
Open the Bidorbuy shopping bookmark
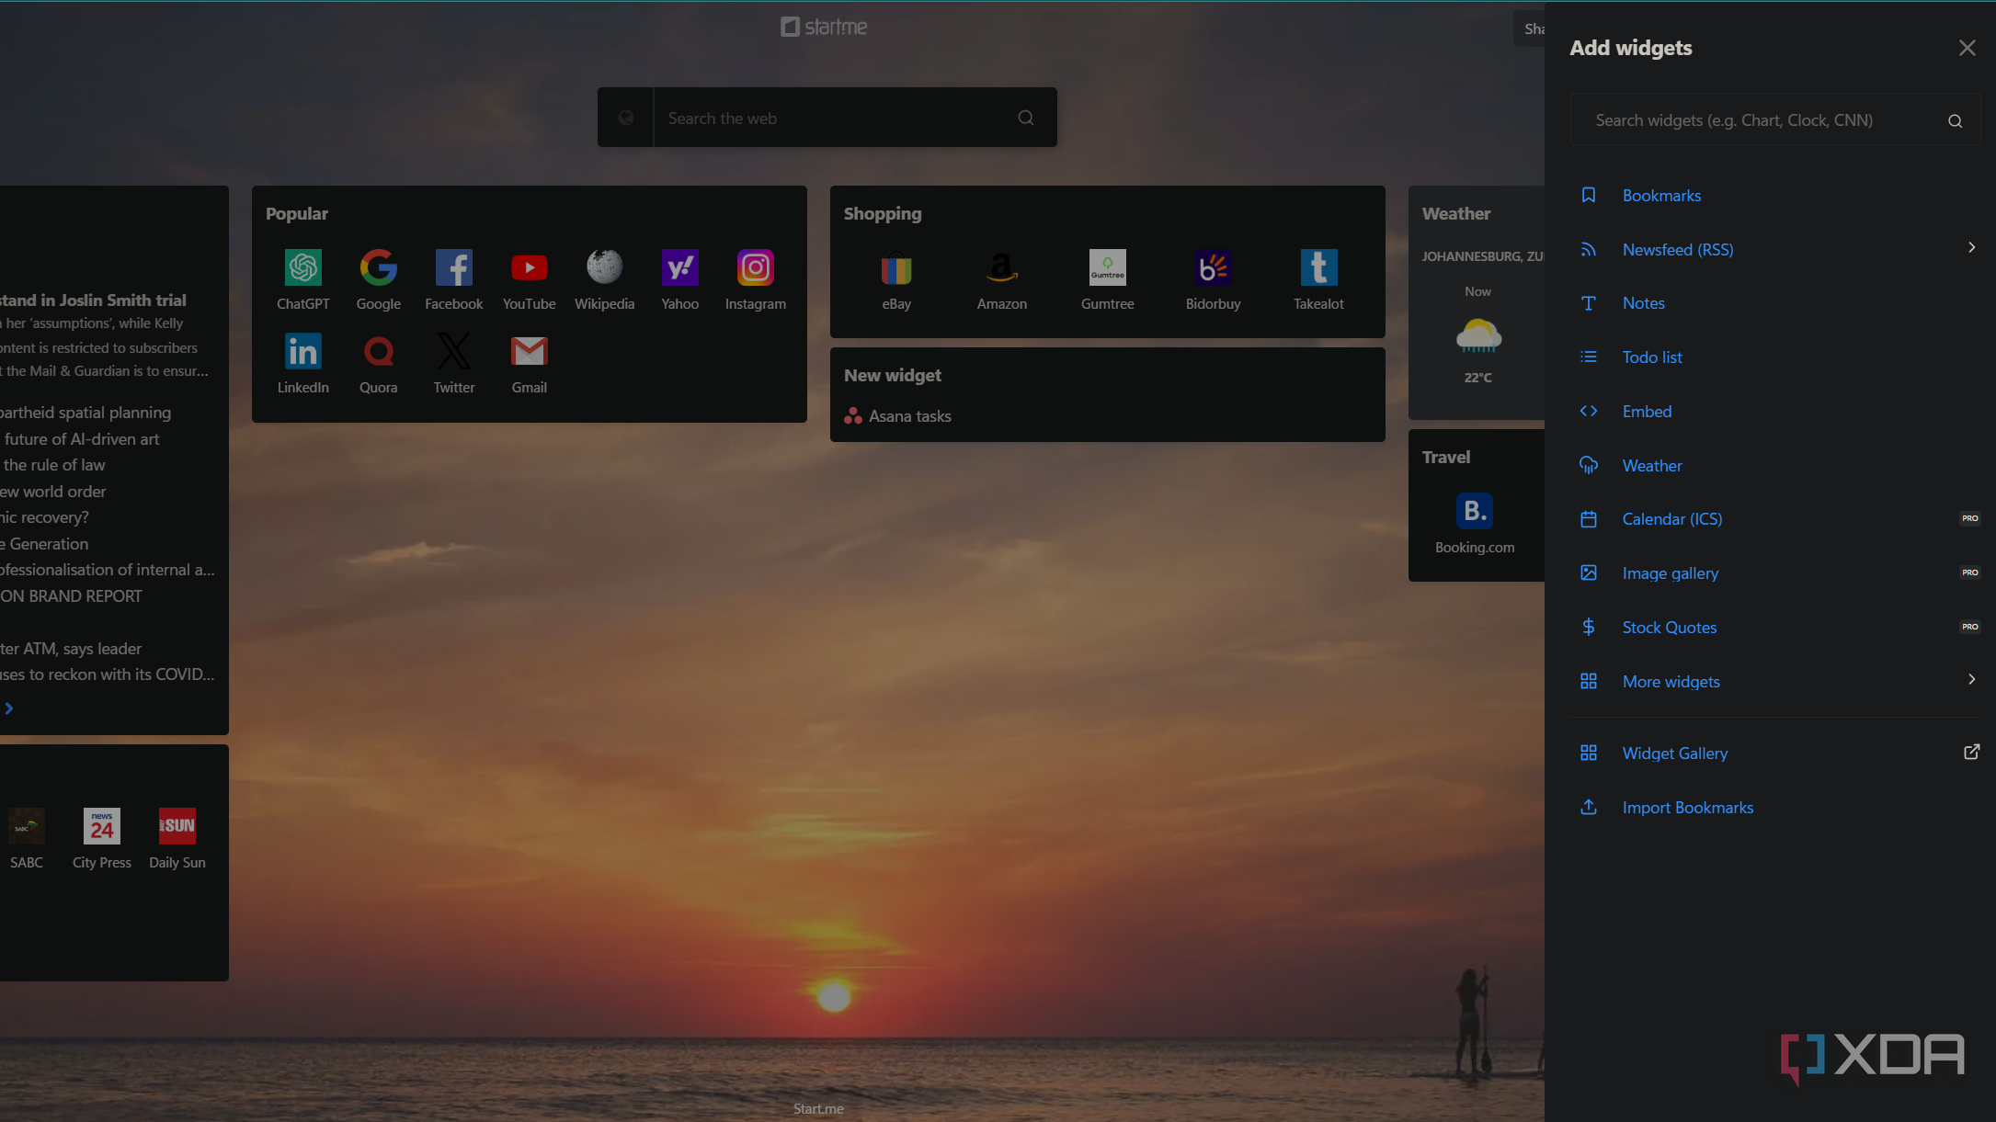1214,267
